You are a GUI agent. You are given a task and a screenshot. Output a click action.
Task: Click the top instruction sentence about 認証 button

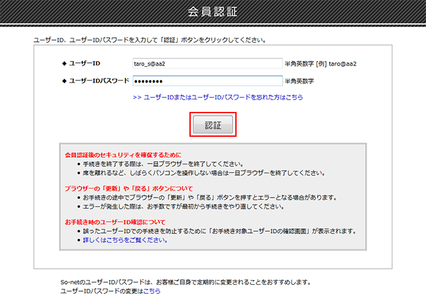149,40
